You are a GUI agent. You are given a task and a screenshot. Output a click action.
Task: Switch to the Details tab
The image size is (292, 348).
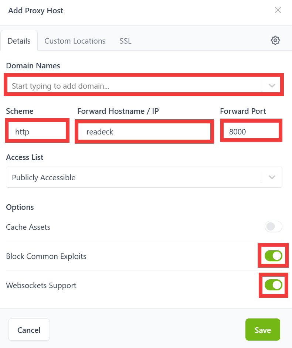(x=19, y=41)
